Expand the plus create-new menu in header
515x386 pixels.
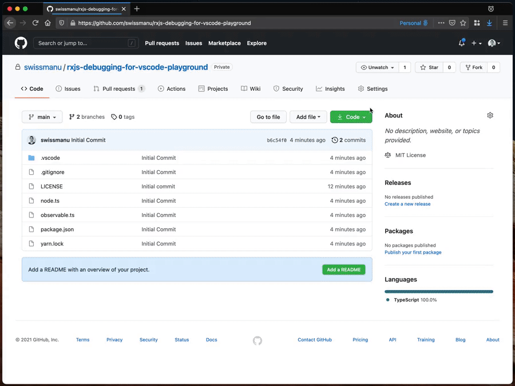(x=476, y=43)
